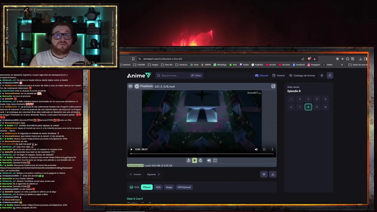
Task: Open the Para Ver bookmarks folder
Action: point(167,65)
